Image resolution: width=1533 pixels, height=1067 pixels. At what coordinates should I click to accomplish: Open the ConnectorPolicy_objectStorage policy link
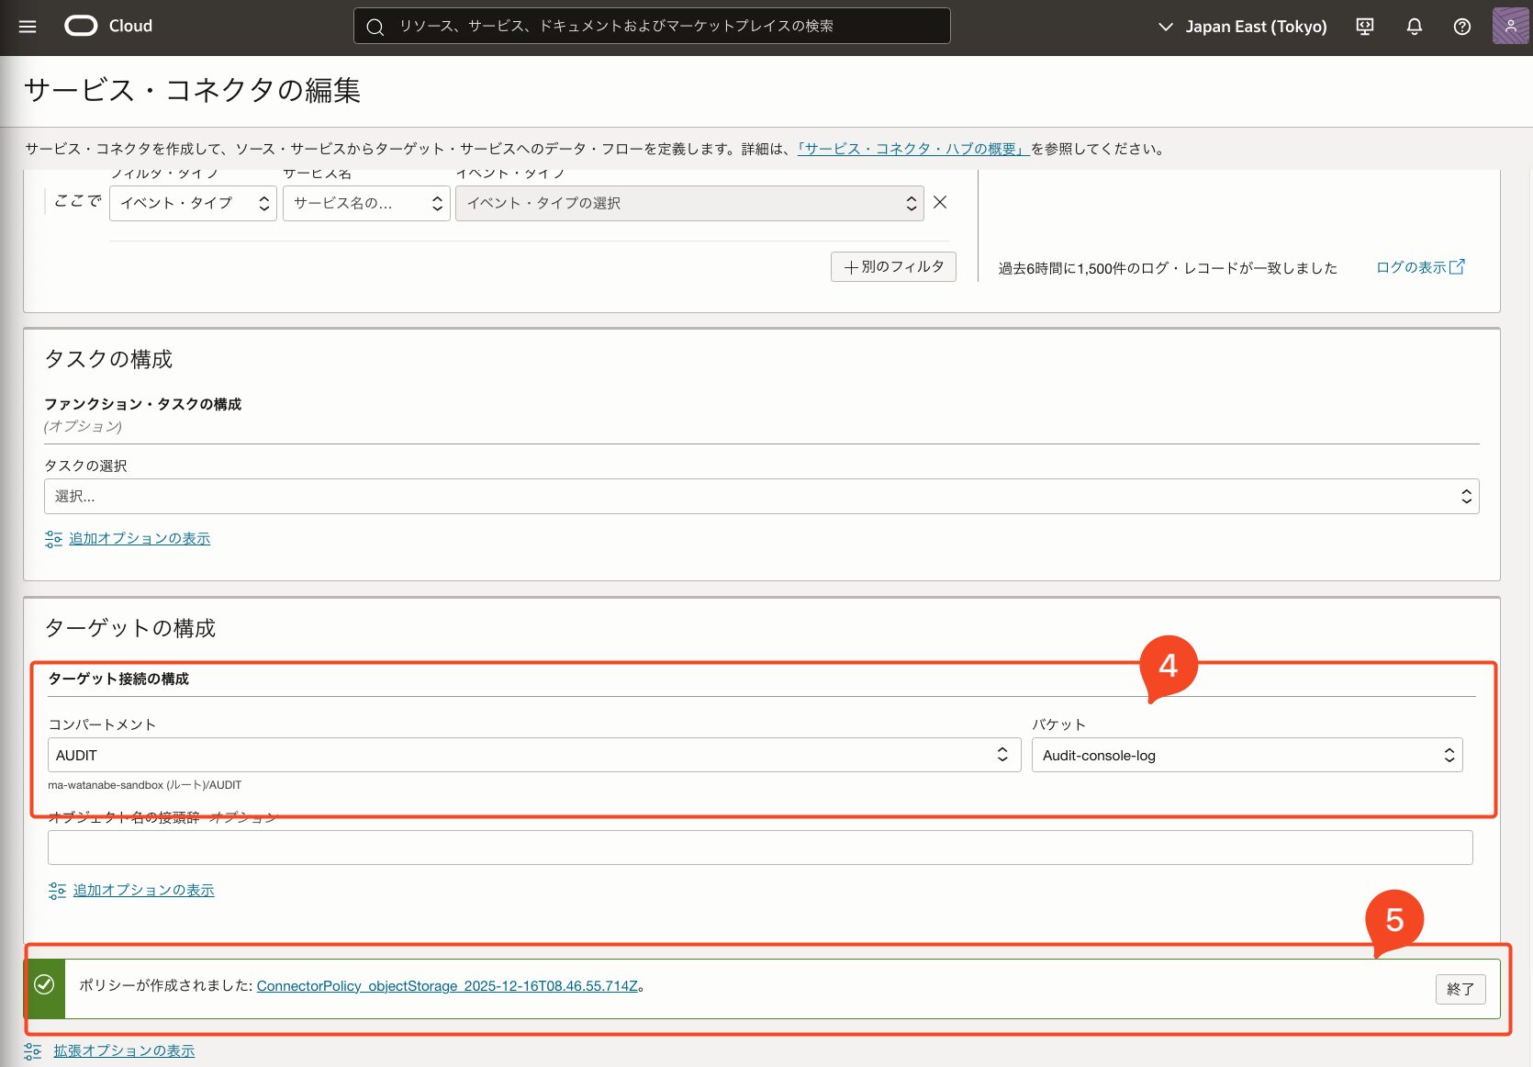pyautogui.click(x=447, y=986)
